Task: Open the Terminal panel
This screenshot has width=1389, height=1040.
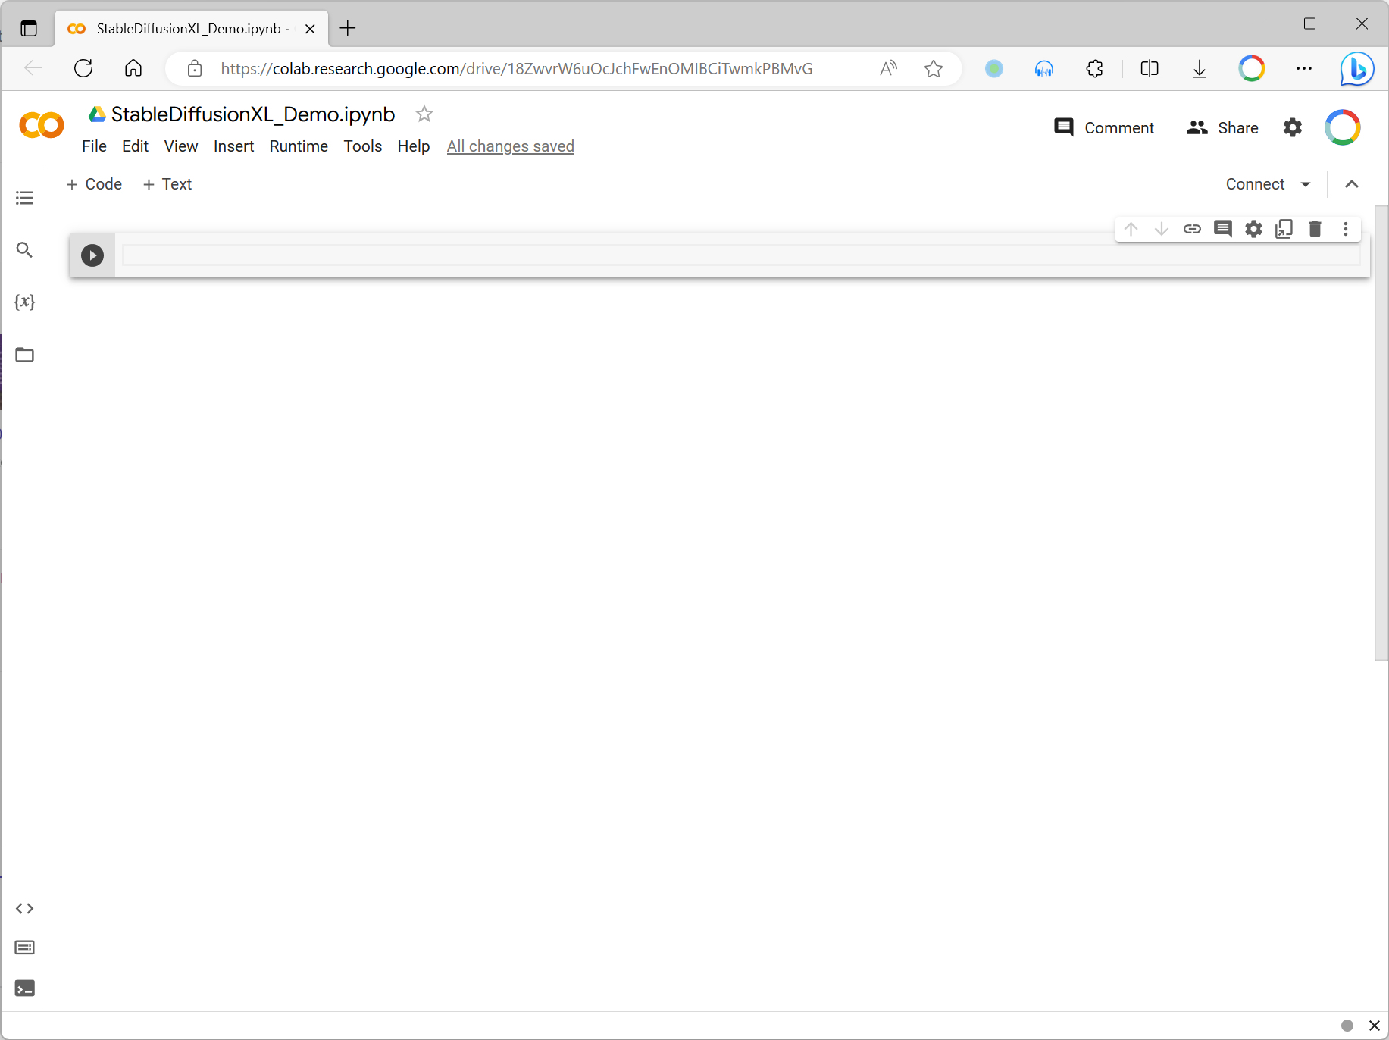Action: 24,988
